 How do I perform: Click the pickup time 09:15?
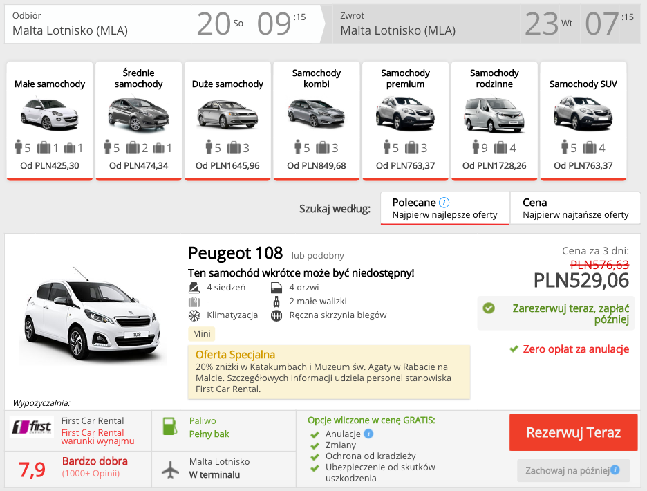point(281,24)
